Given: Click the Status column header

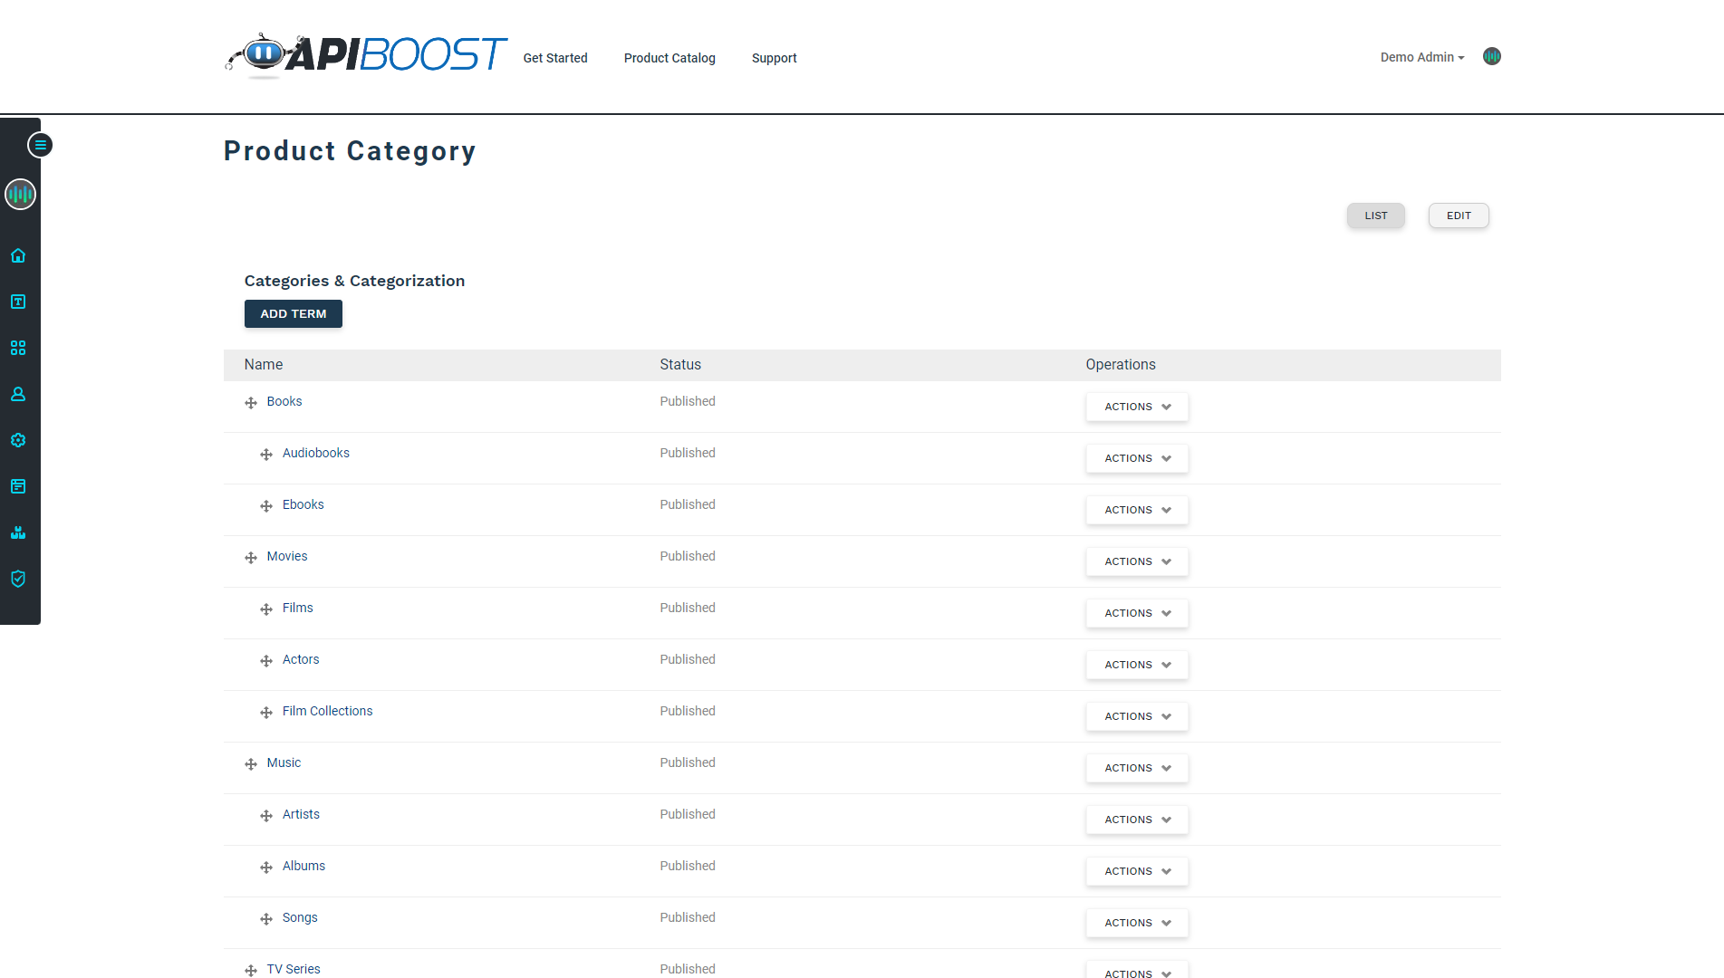Looking at the screenshot, I should (680, 364).
